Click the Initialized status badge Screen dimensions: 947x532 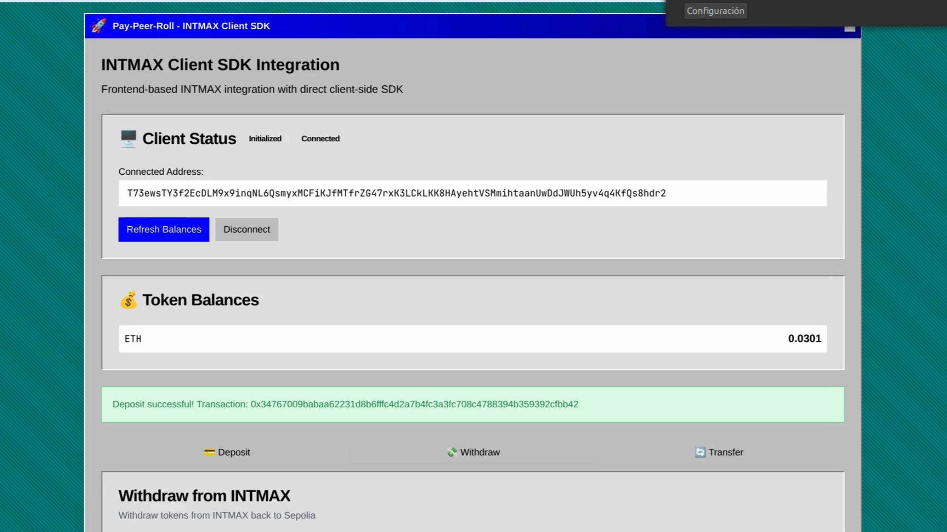265,139
